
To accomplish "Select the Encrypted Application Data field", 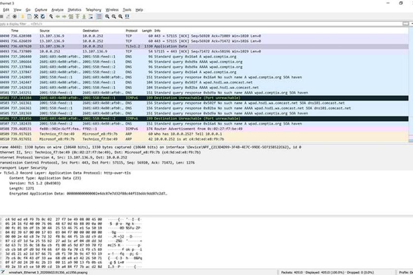I will point(88,193).
